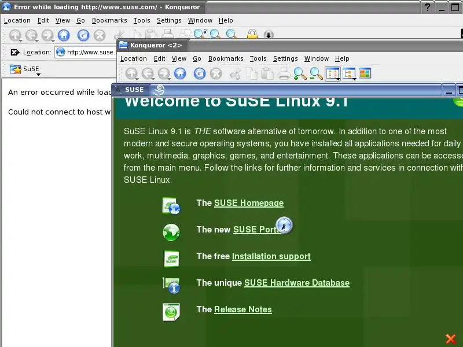463x347 pixels.
Task: Click the window menu icon at left of SUSE title bar
Action: coord(118,90)
